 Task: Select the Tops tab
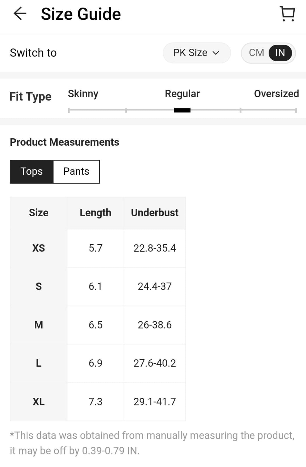click(32, 171)
